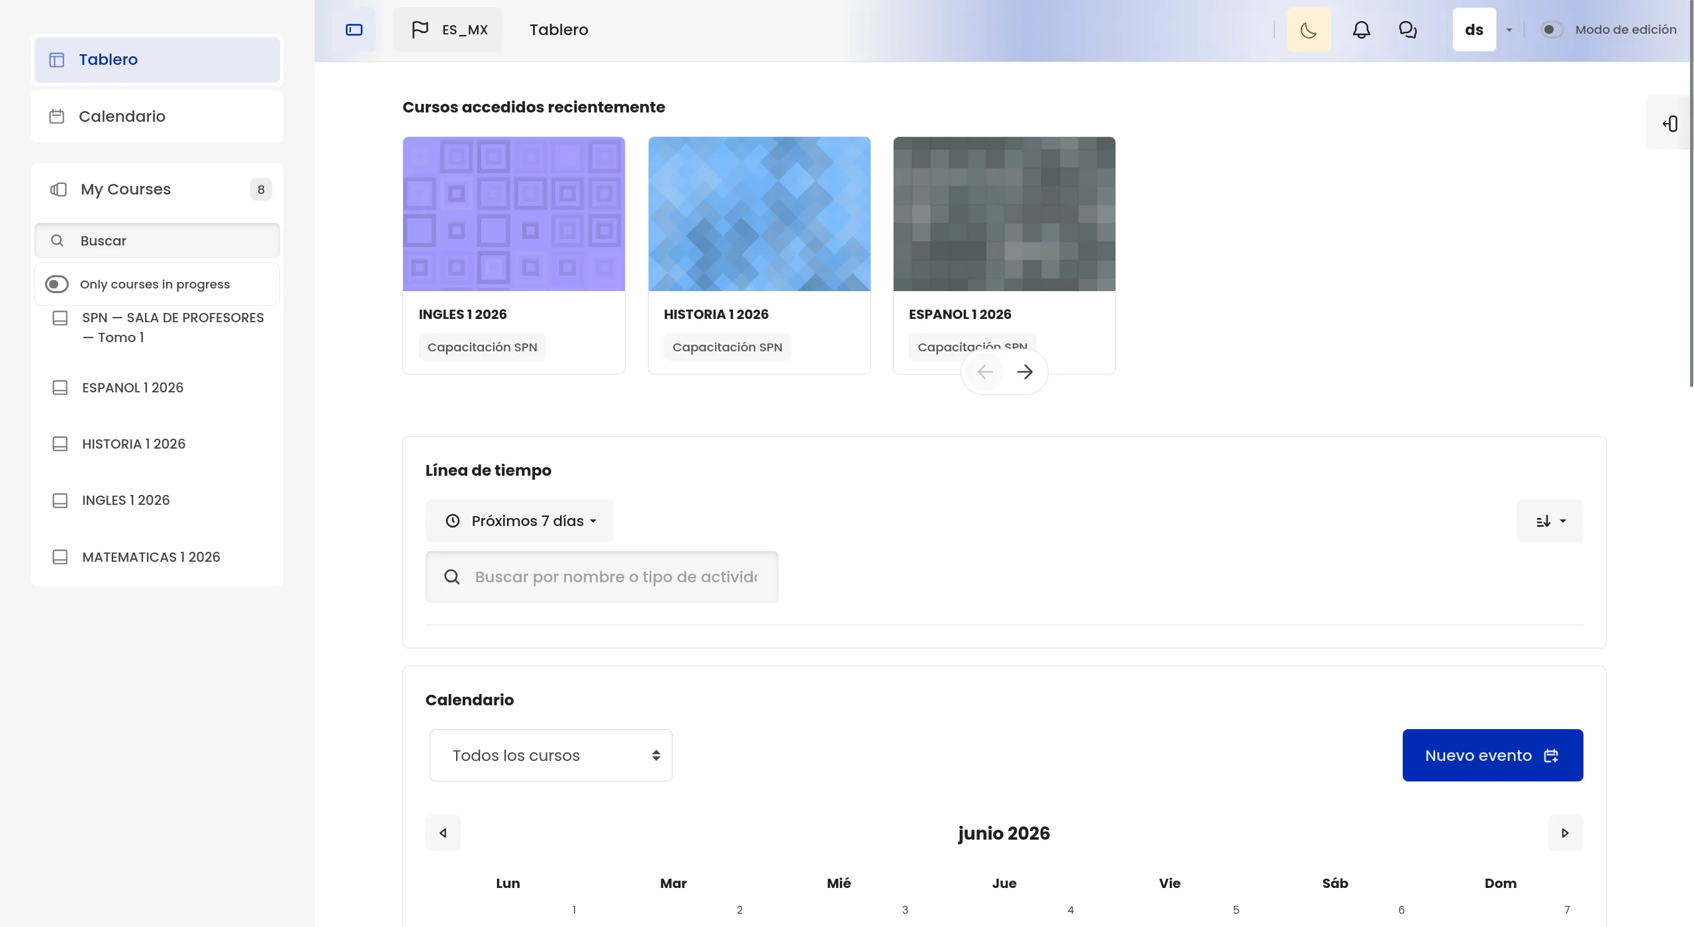The image size is (1694, 927).
Task: Click the My Courses heading
Action: pyautogui.click(x=126, y=189)
